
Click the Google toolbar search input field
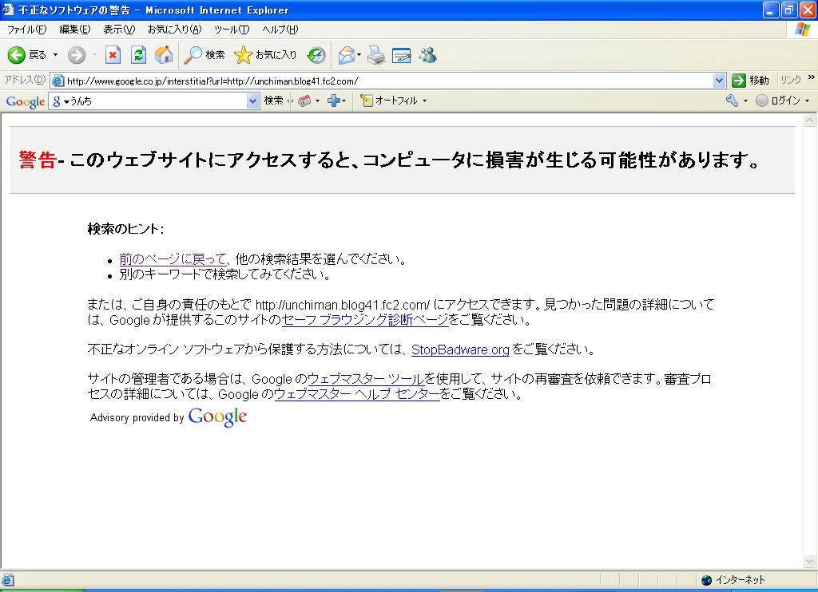[154, 101]
